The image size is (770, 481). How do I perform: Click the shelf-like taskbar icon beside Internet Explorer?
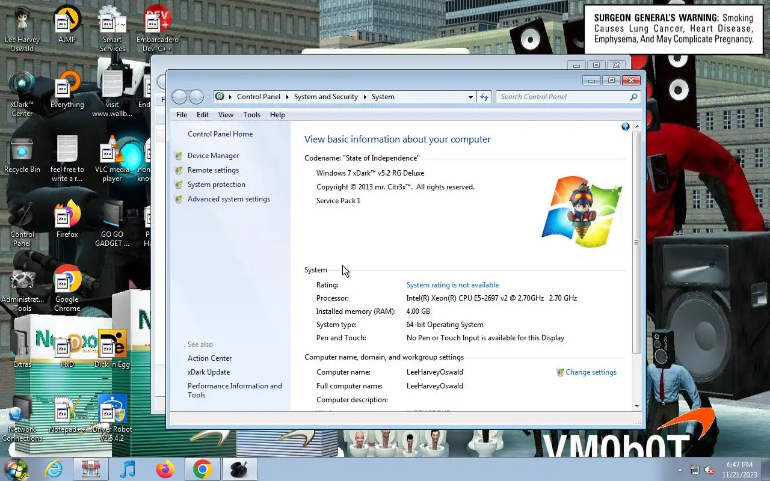click(90, 469)
